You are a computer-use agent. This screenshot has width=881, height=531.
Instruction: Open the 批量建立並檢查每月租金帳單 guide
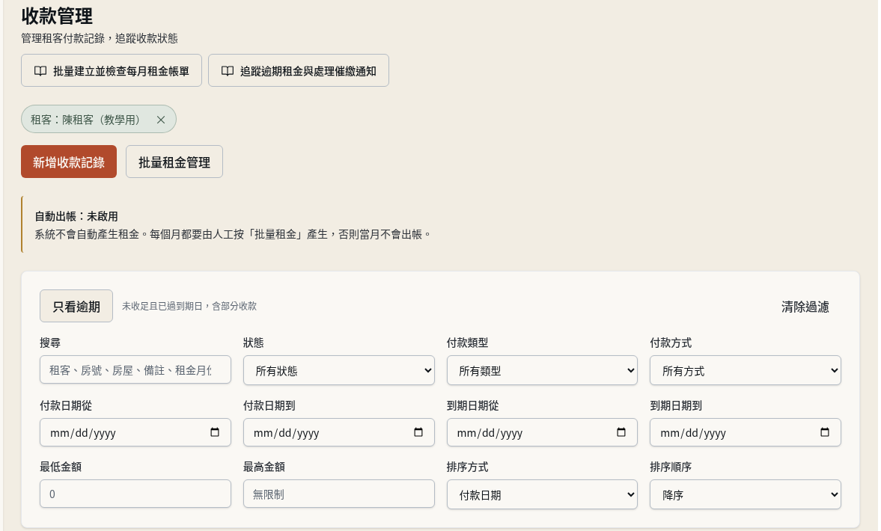pos(112,71)
